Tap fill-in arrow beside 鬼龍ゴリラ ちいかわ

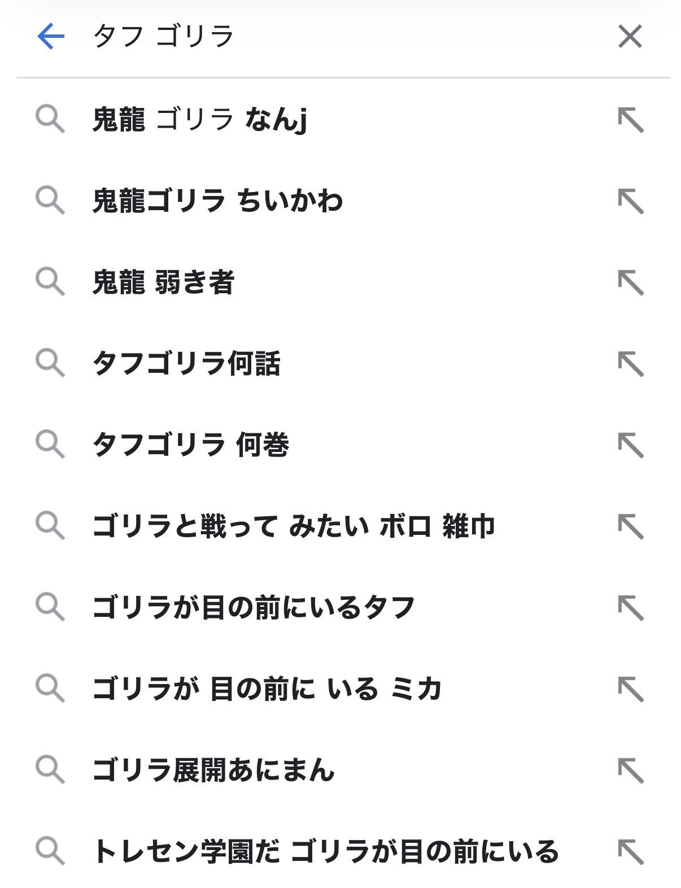[630, 201]
